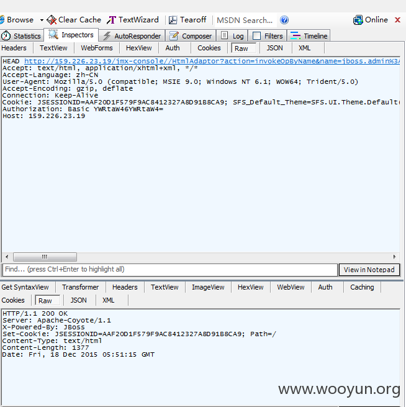Click the Timeline bars icon
This screenshot has height=407, width=406.
295,35
